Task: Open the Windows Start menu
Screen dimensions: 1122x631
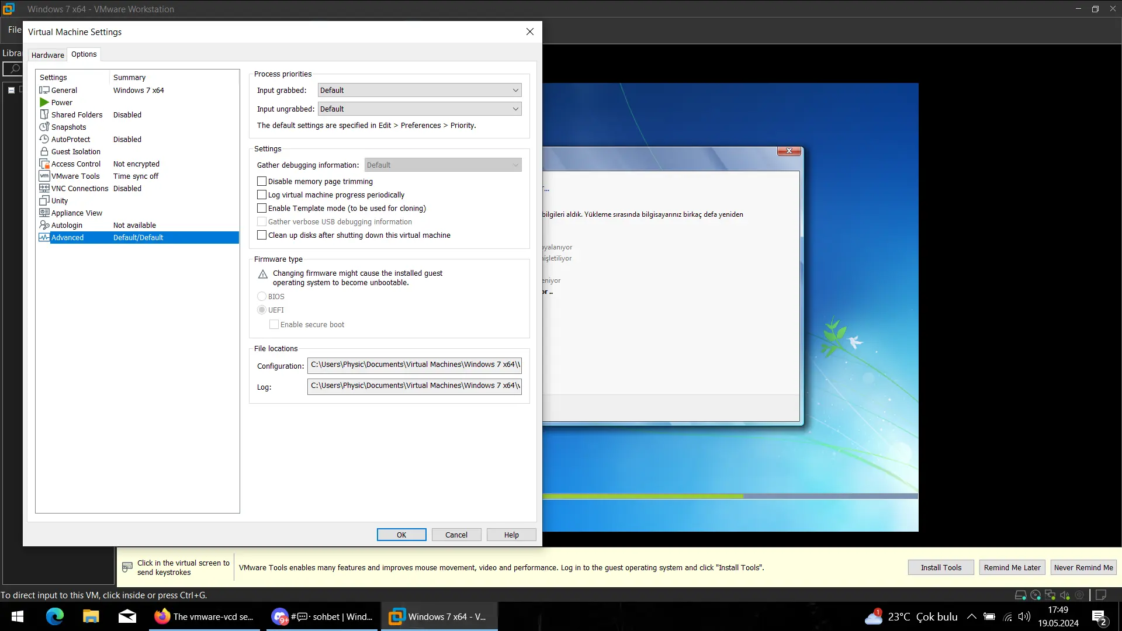Action: click(18, 616)
